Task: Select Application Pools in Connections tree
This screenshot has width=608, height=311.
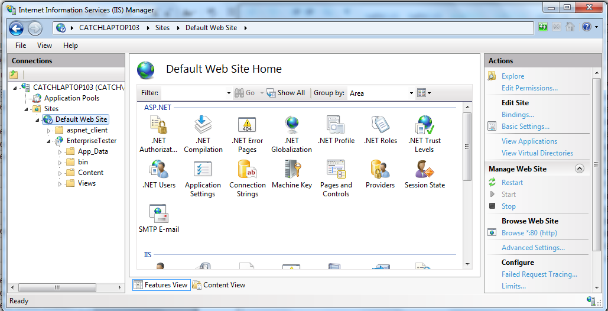Action: pos(71,98)
